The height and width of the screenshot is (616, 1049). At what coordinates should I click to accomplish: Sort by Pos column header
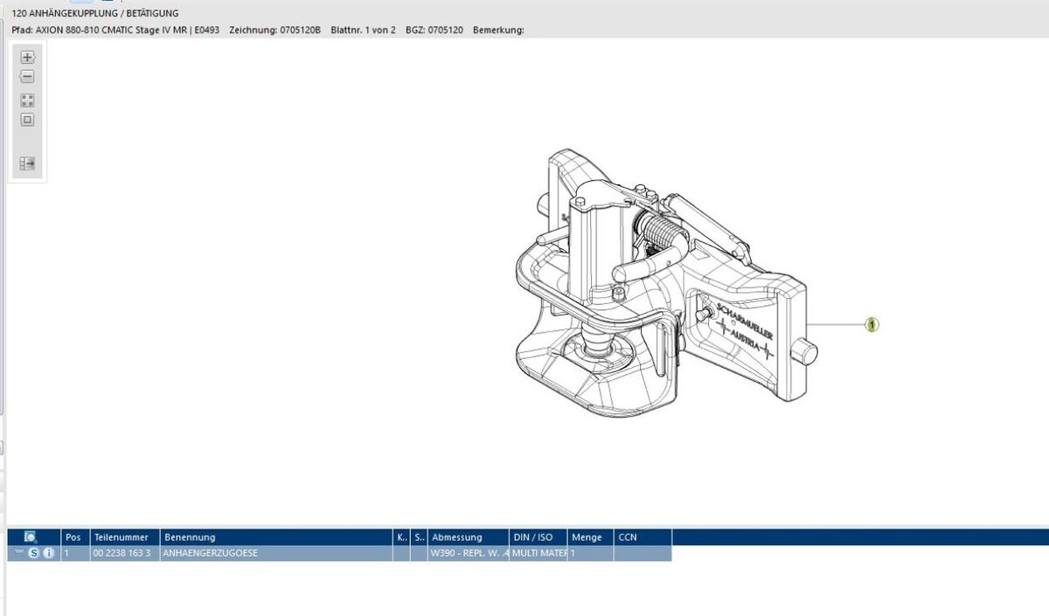73,537
